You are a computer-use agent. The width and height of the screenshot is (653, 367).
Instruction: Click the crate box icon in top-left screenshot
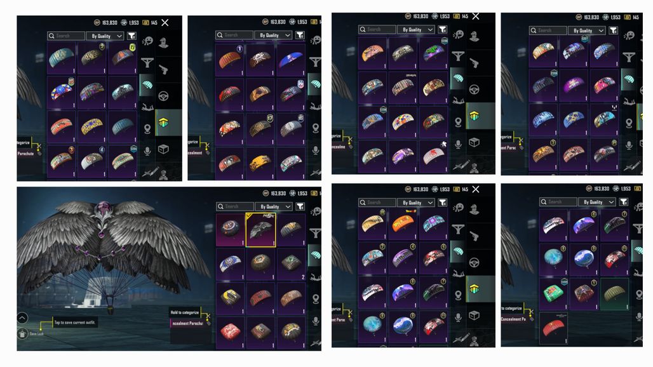pyautogui.click(x=163, y=149)
